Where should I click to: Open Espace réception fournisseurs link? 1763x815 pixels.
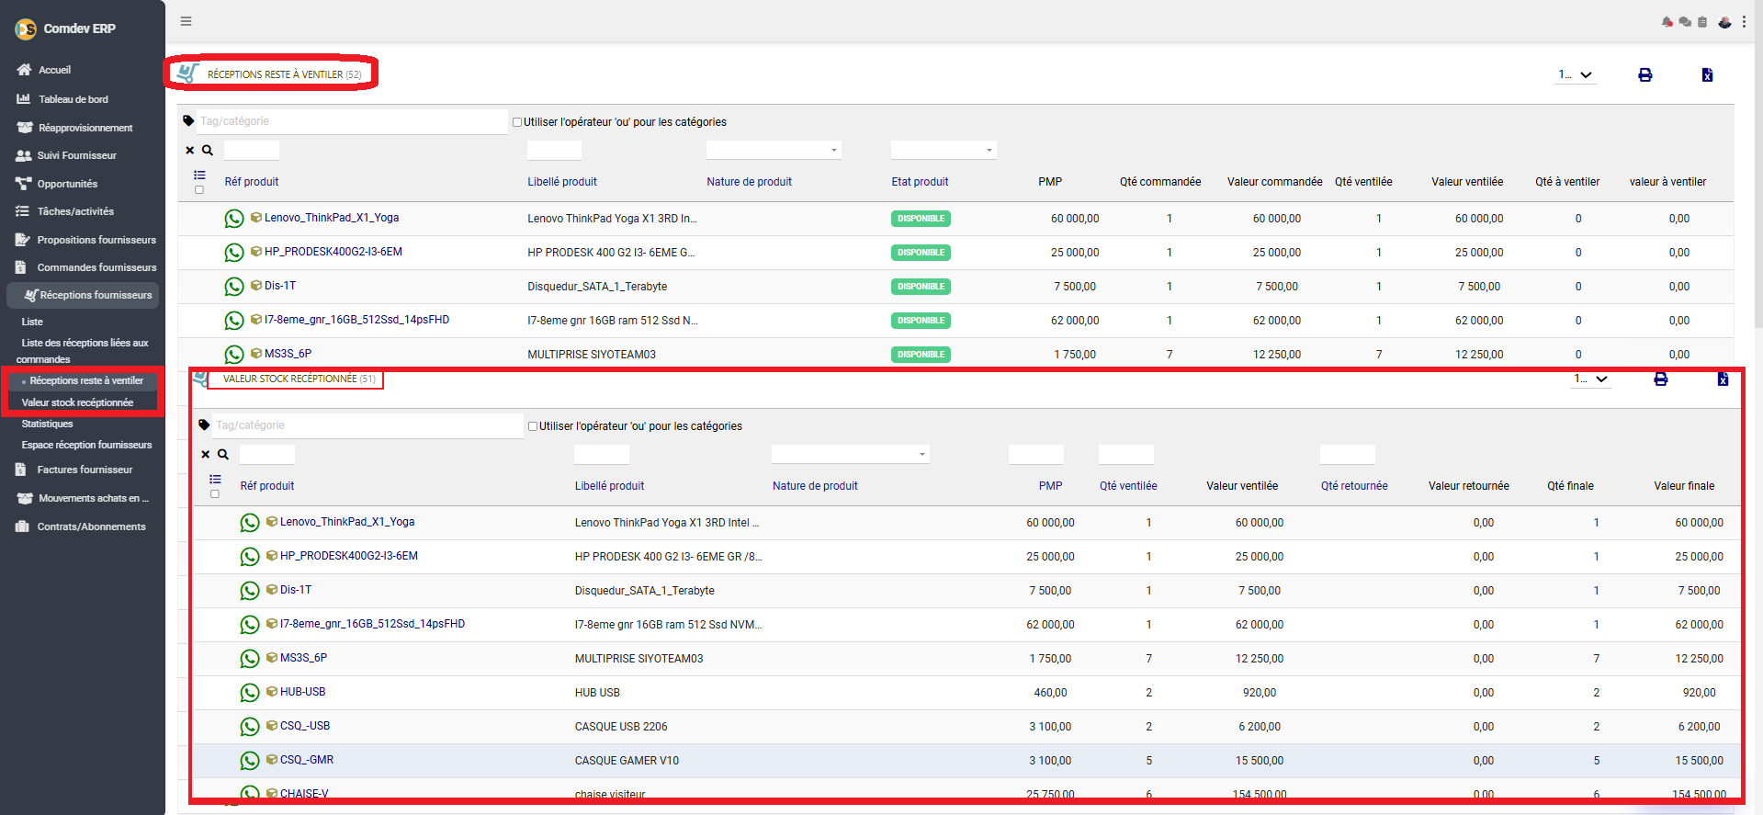click(86, 445)
